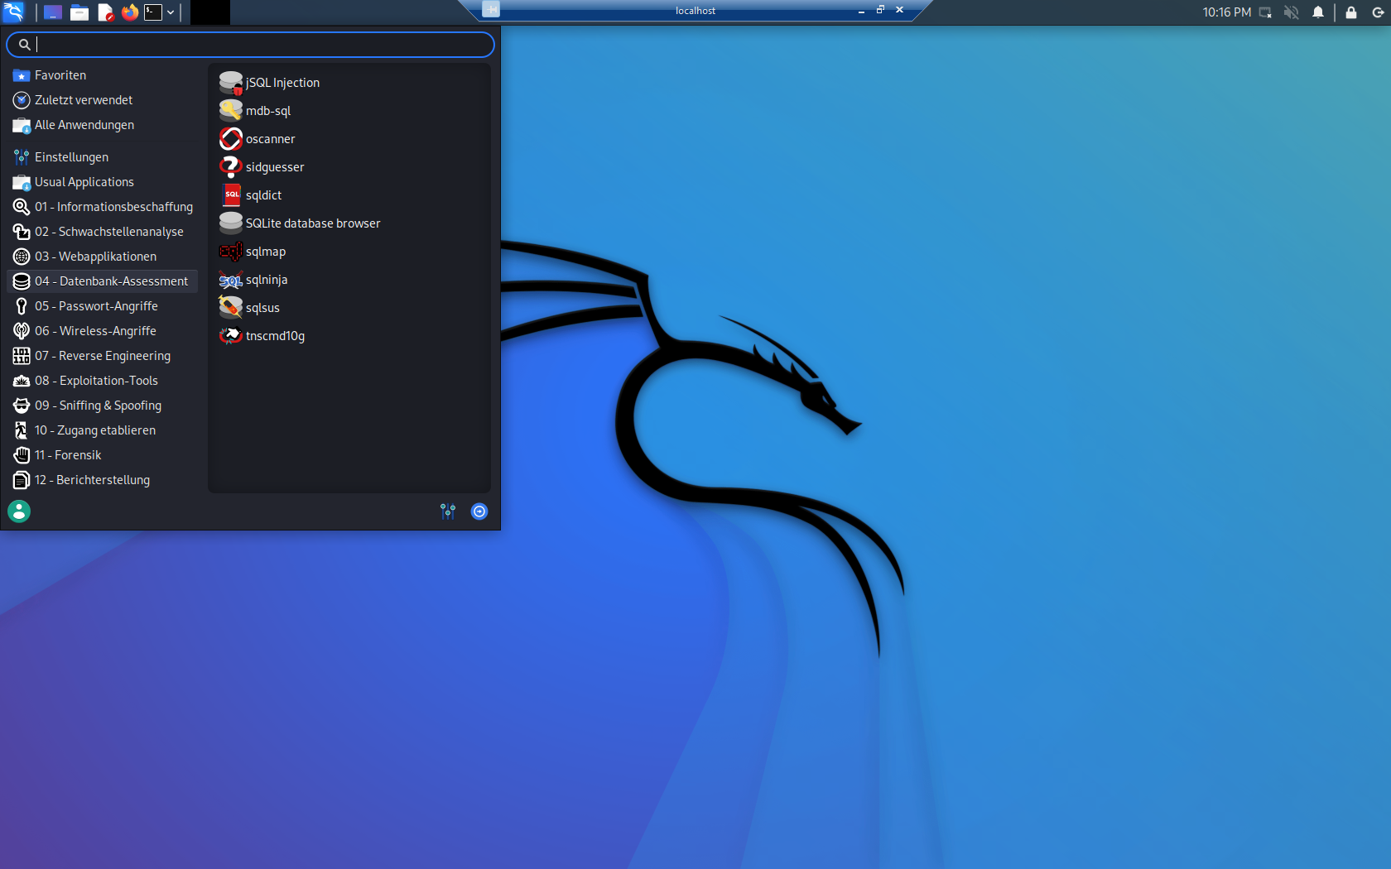Screen dimensions: 1391x869
Task: Select 02 - Schwachstellenanalyse category
Action: click(x=103, y=232)
